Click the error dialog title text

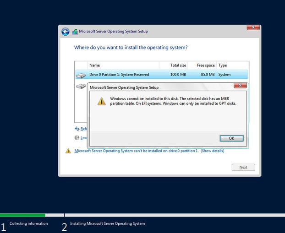click(x=124, y=87)
